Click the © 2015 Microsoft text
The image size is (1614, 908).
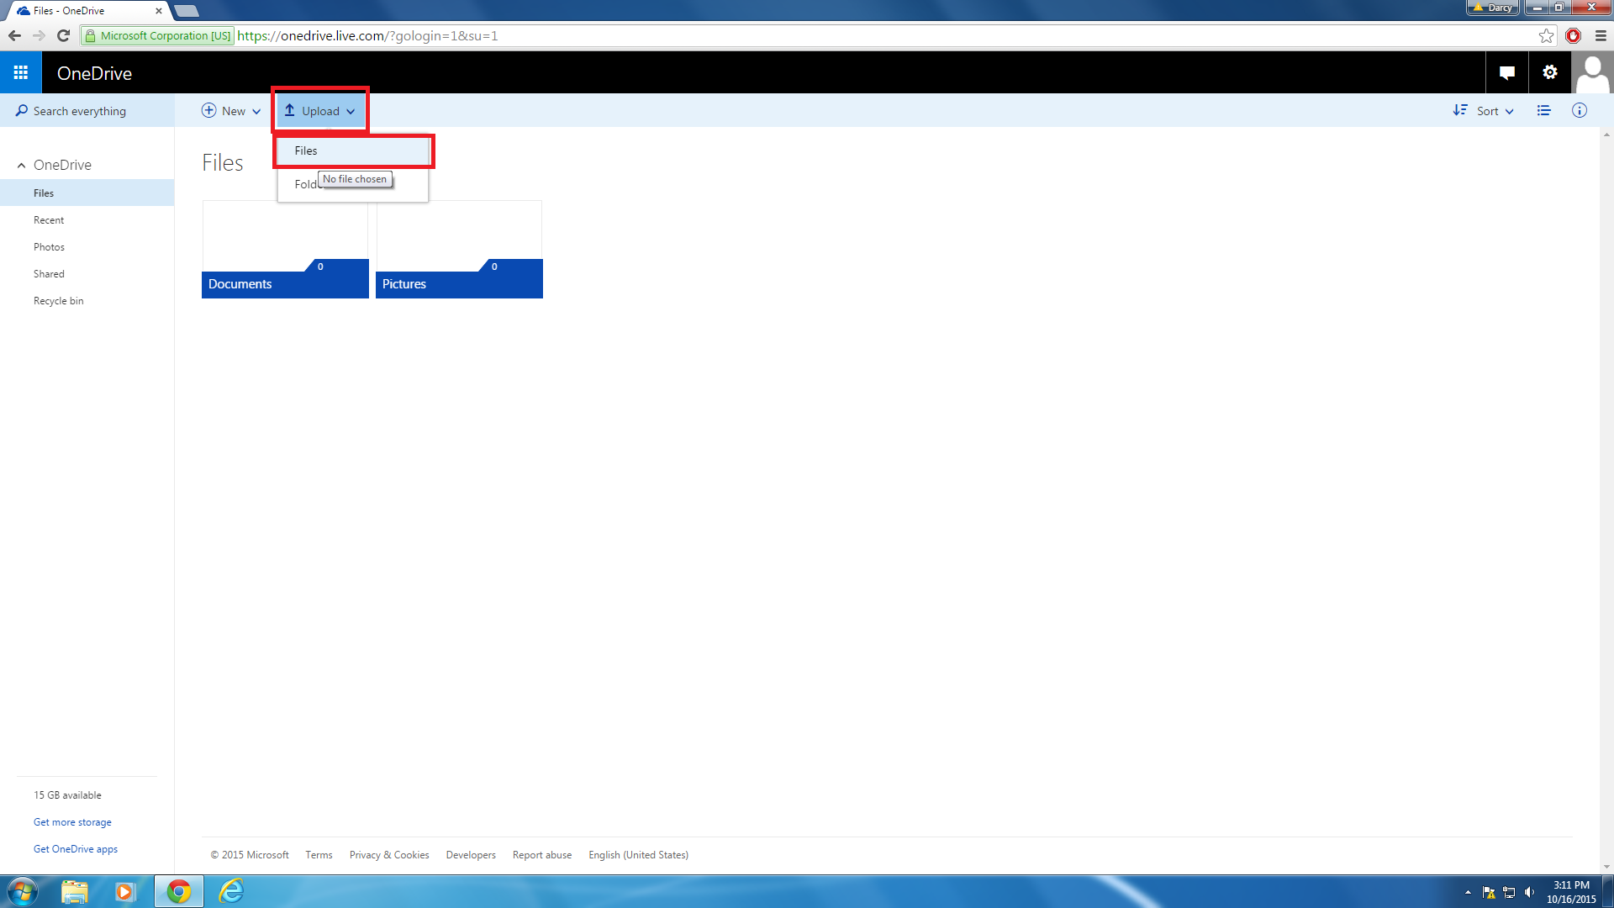[250, 855]
